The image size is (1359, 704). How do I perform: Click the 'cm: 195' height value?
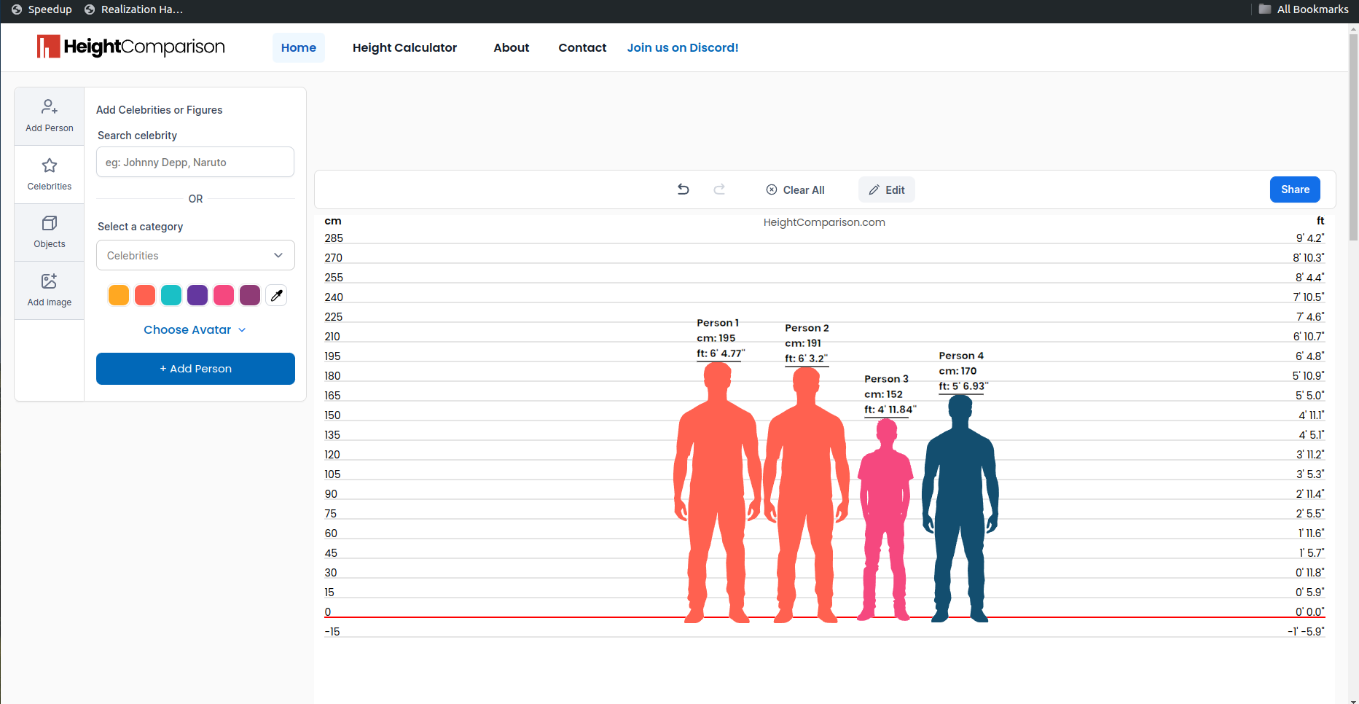716,338
